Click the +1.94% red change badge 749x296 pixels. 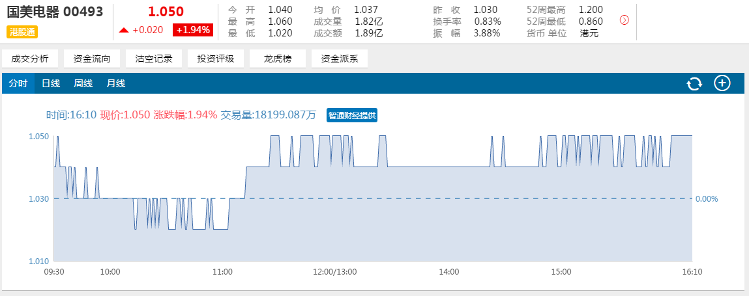[193, 30]
